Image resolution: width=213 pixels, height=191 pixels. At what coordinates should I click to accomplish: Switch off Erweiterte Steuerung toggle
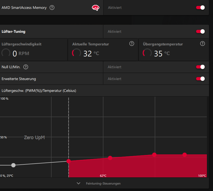[200, 79]
